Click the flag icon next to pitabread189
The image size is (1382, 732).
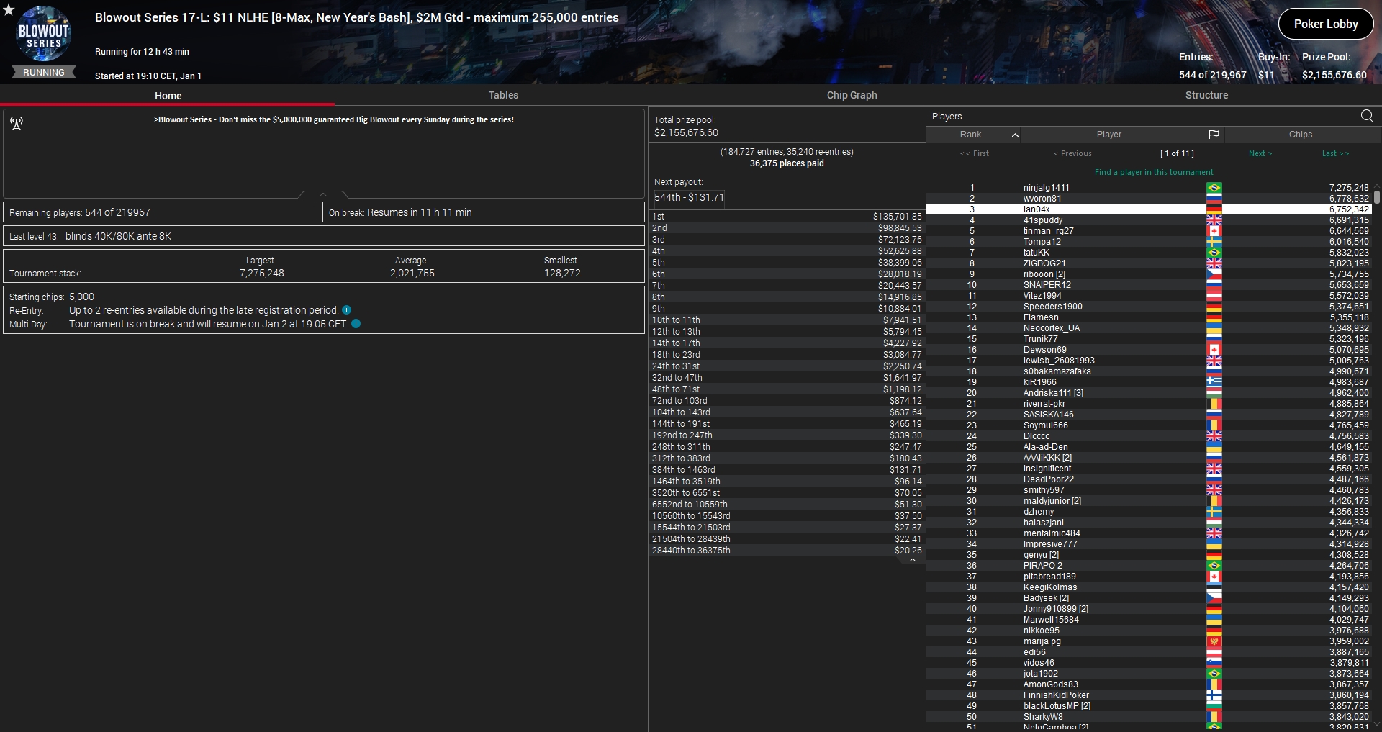tap(1214, 577)
